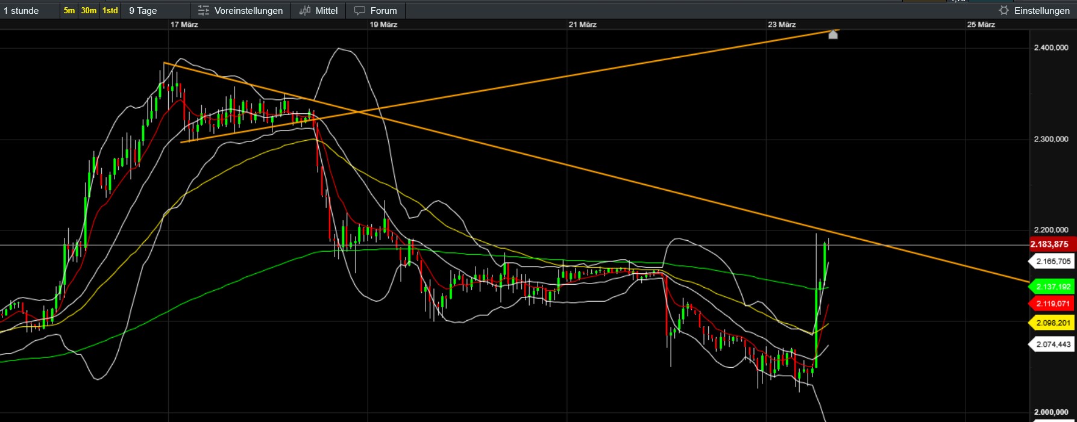Expand the '9 Tage' range dropdown
Image resolution: width=1077 pixels, height=422 pixels.
point(143,11)
